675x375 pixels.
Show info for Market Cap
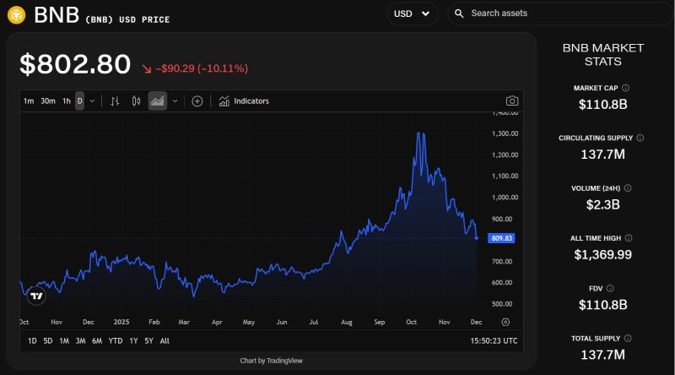tap(626, 88)
